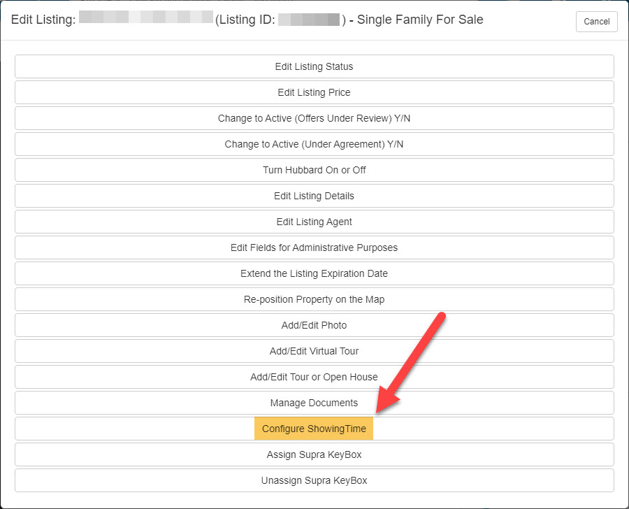
Task: Click the blurred Listing ID value
Action: pyautogui.click(x=309, y=20)
